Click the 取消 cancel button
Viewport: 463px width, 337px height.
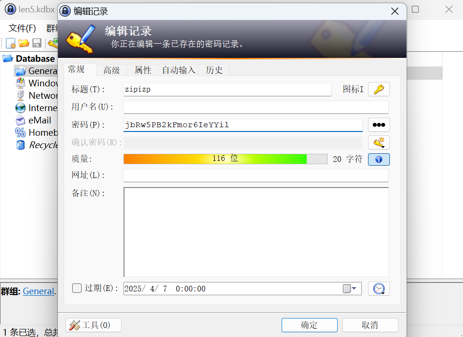(x=370, y=325)
